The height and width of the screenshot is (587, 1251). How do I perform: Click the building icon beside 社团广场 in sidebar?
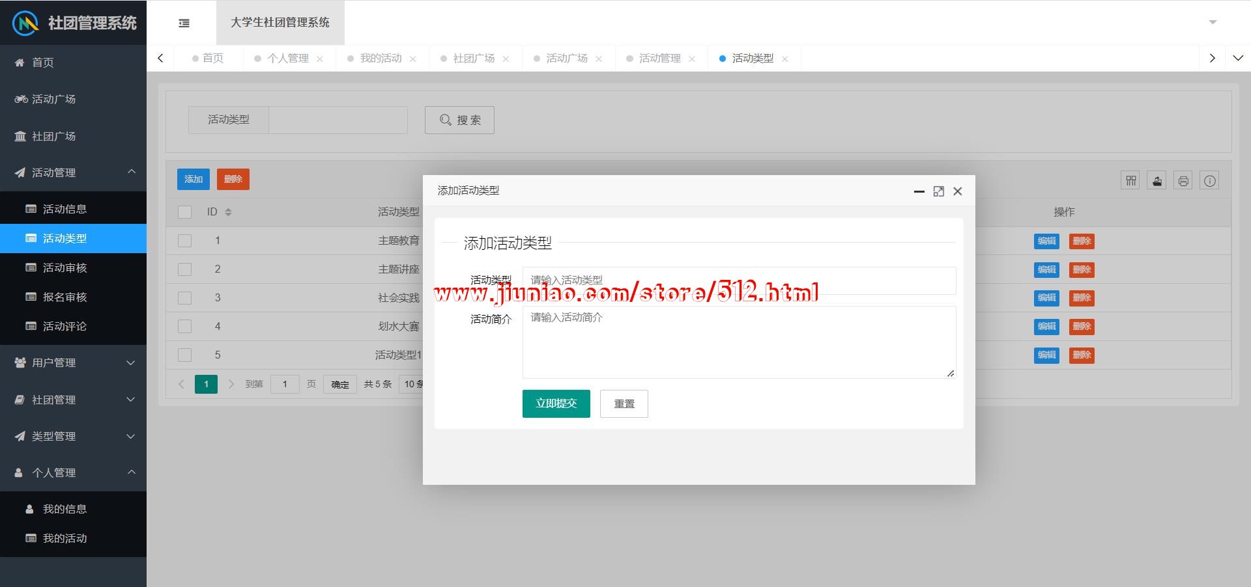20,136
